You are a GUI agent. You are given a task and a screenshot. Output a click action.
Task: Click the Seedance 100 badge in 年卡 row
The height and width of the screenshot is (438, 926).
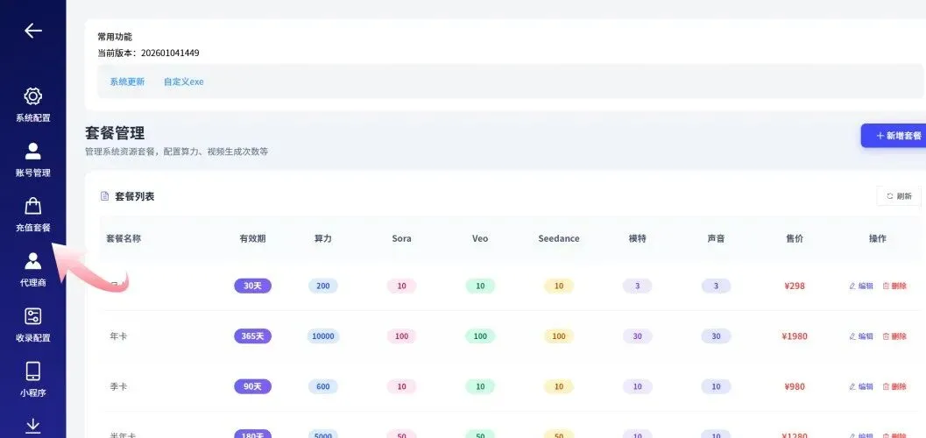(559, 336)
